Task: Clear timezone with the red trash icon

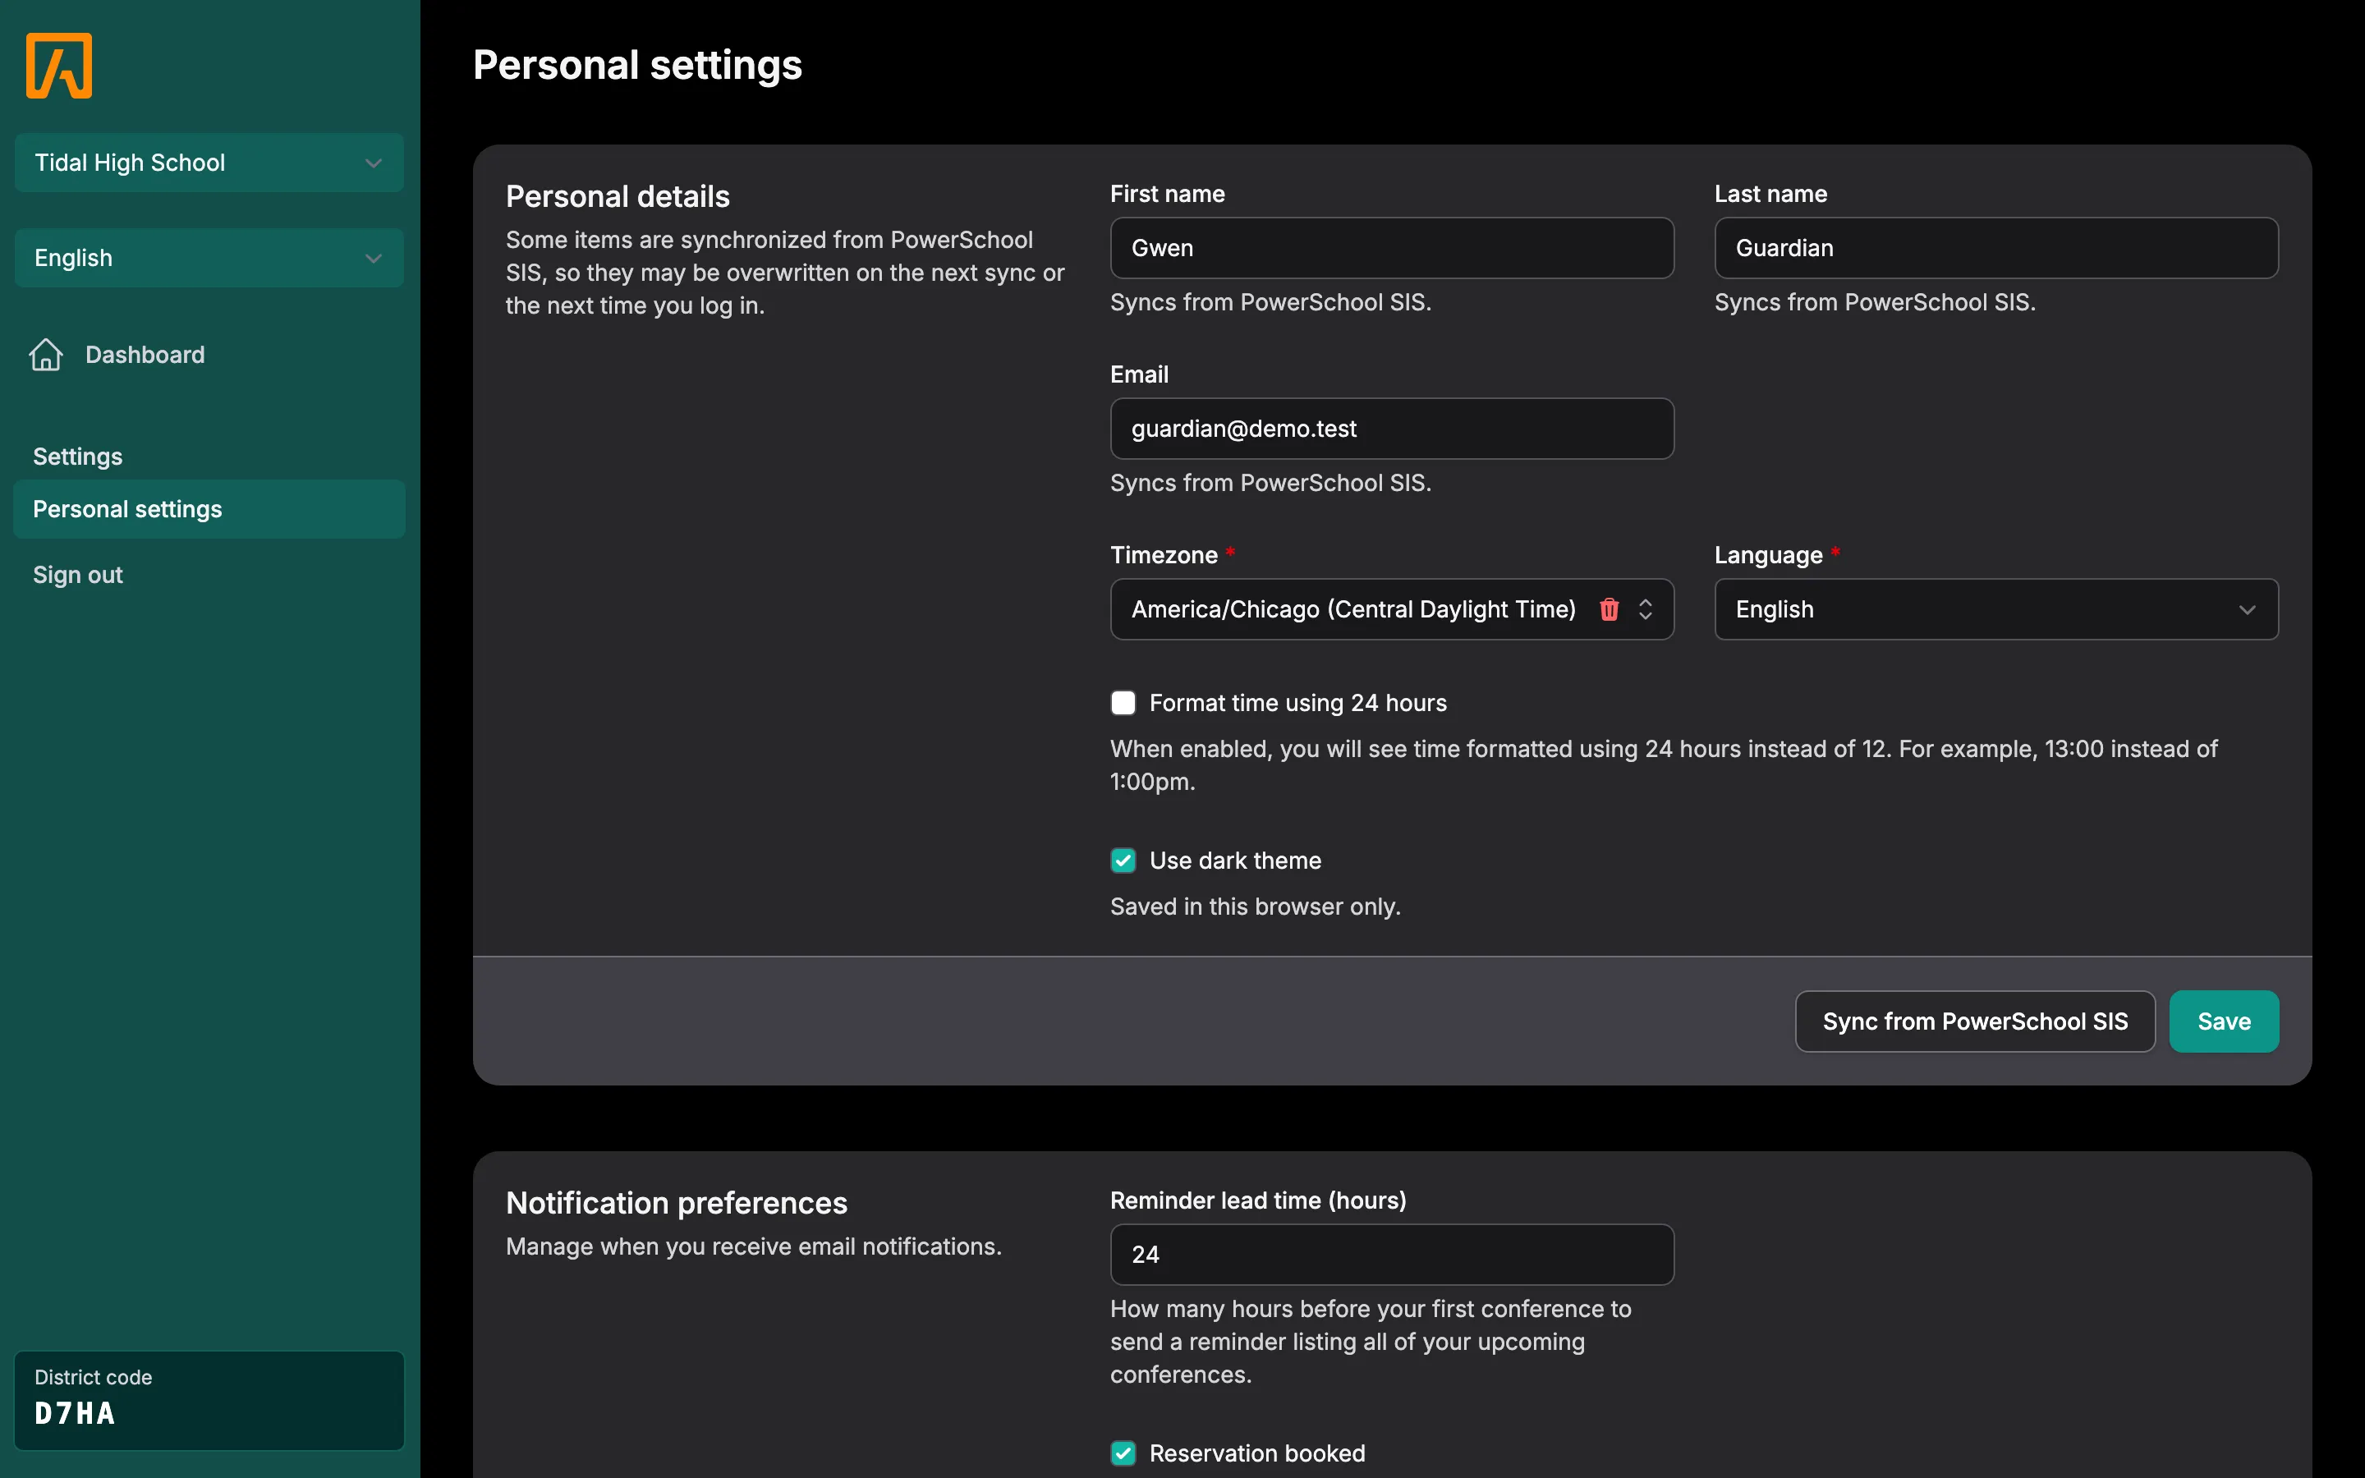Action: 1609,609
